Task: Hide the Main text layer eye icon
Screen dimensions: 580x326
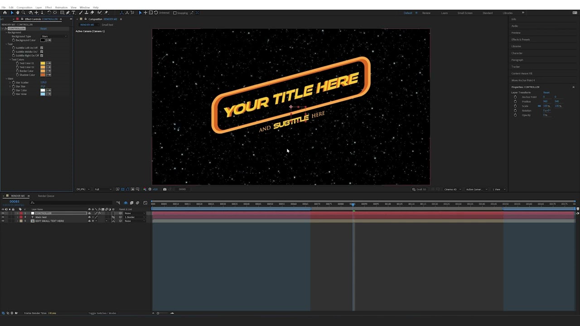Action: (x=3, y=217)
